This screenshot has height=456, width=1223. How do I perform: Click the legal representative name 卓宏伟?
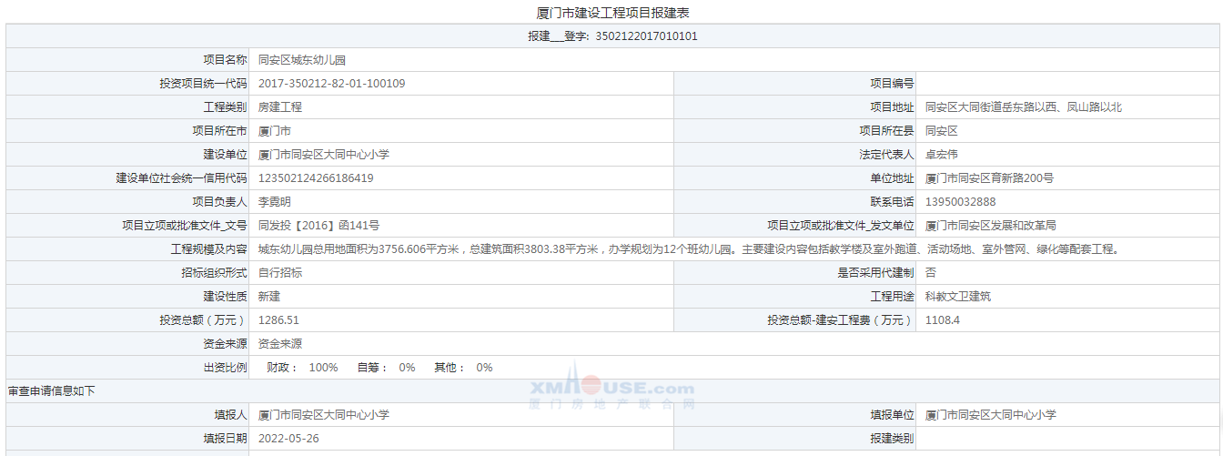click(x=941, y=155)
